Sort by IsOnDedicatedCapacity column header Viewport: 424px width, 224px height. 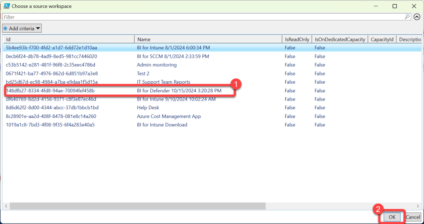(340, 39)
